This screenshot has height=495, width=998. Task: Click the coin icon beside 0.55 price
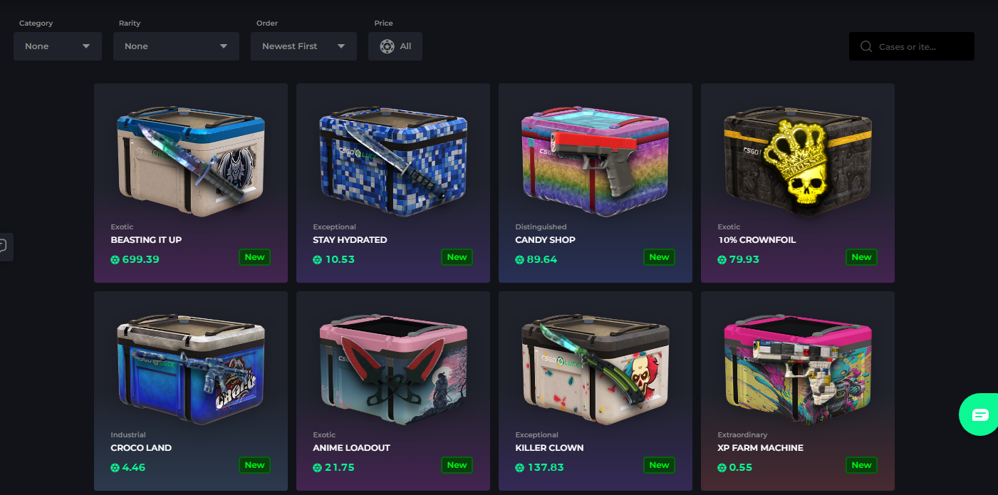(722, 468)
